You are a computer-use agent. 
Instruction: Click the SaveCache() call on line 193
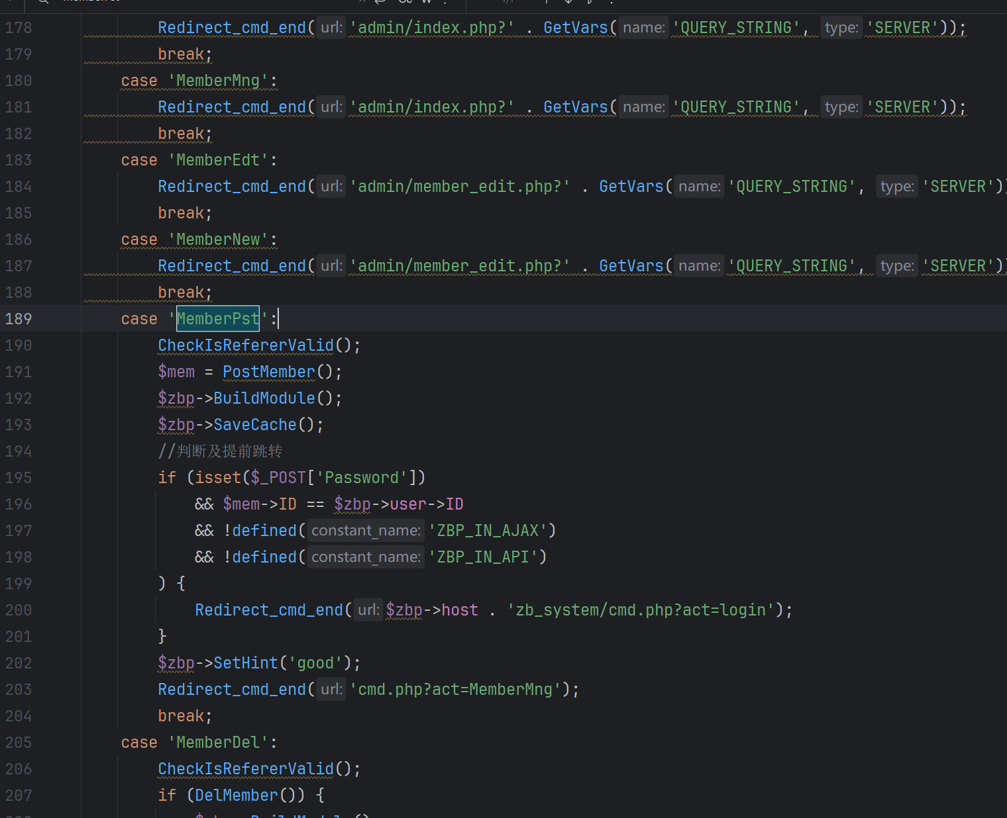268,425
